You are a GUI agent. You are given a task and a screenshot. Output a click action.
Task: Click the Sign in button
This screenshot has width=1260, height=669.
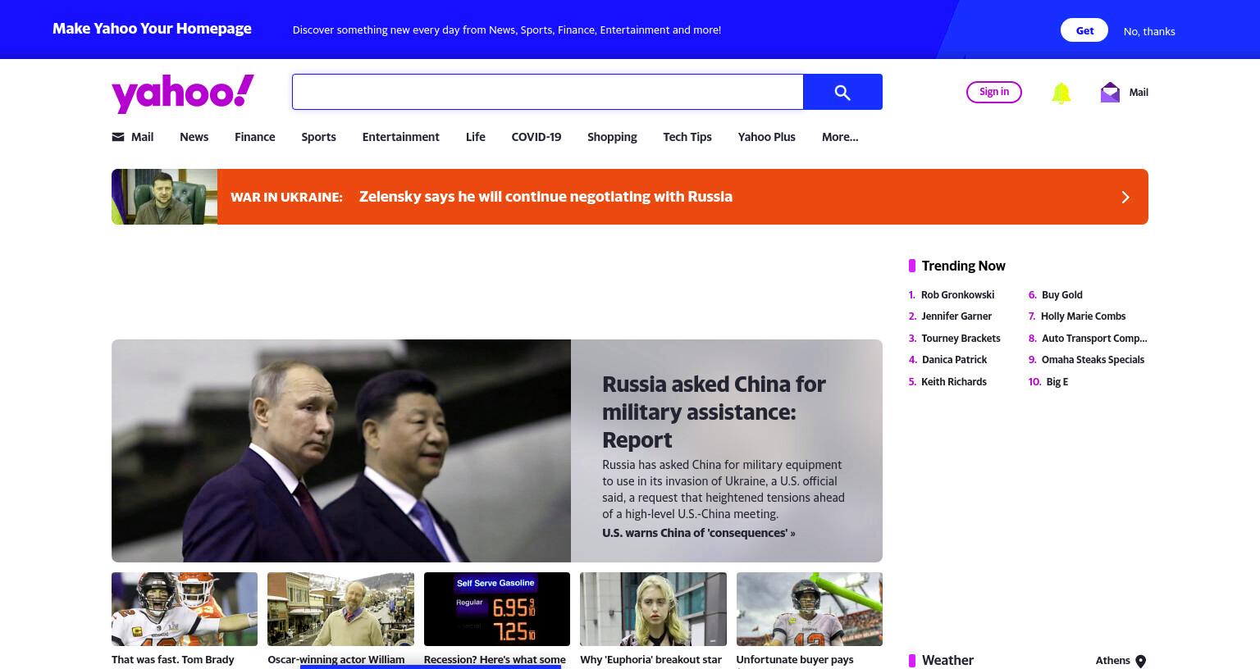point(994,92)
